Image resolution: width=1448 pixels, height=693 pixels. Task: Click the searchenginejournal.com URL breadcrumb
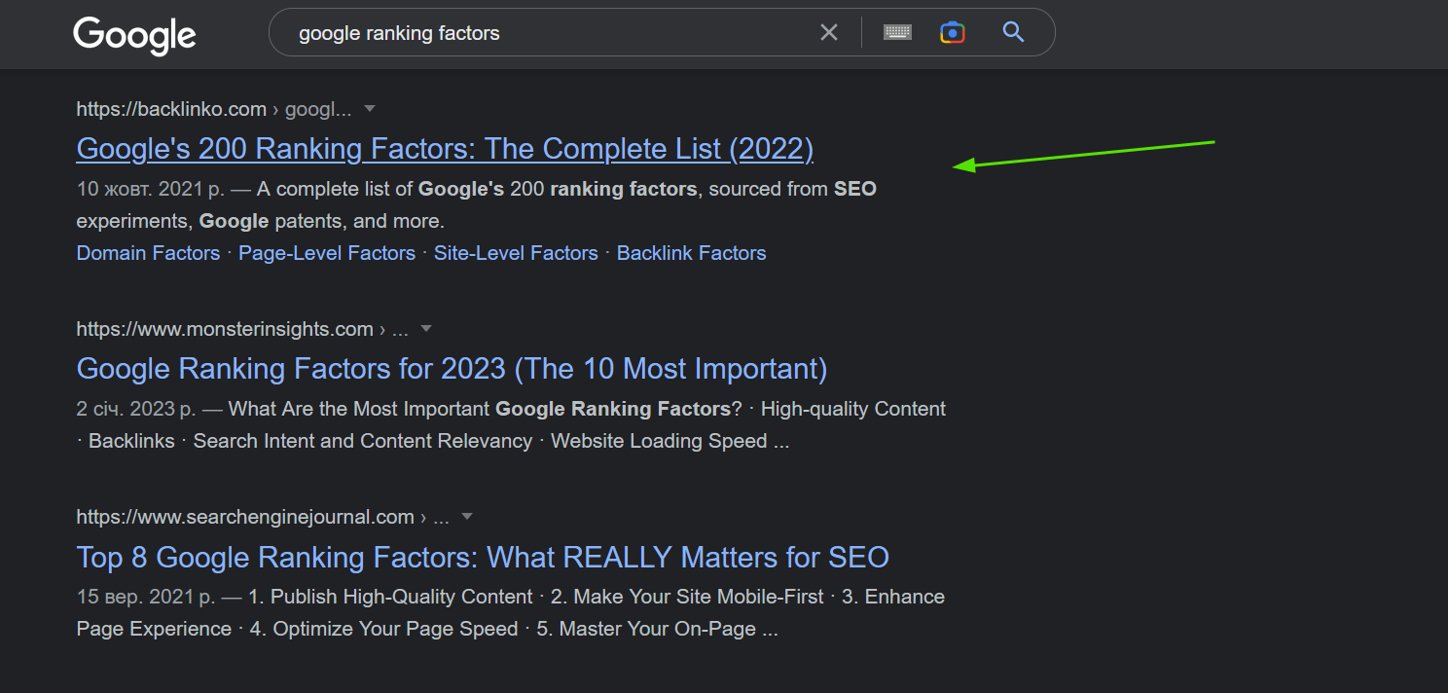245,517
